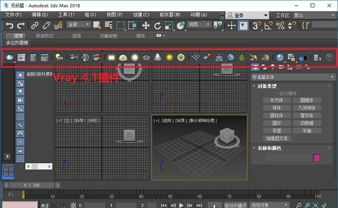
Task: Create a V-Ray dome light
Action: click(x=123, y=58)
